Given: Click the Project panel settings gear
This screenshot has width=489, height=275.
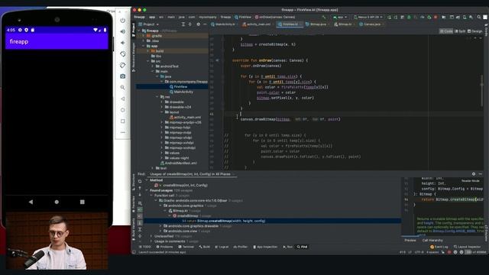Looking at the screenshot, I should coord(199,24).
